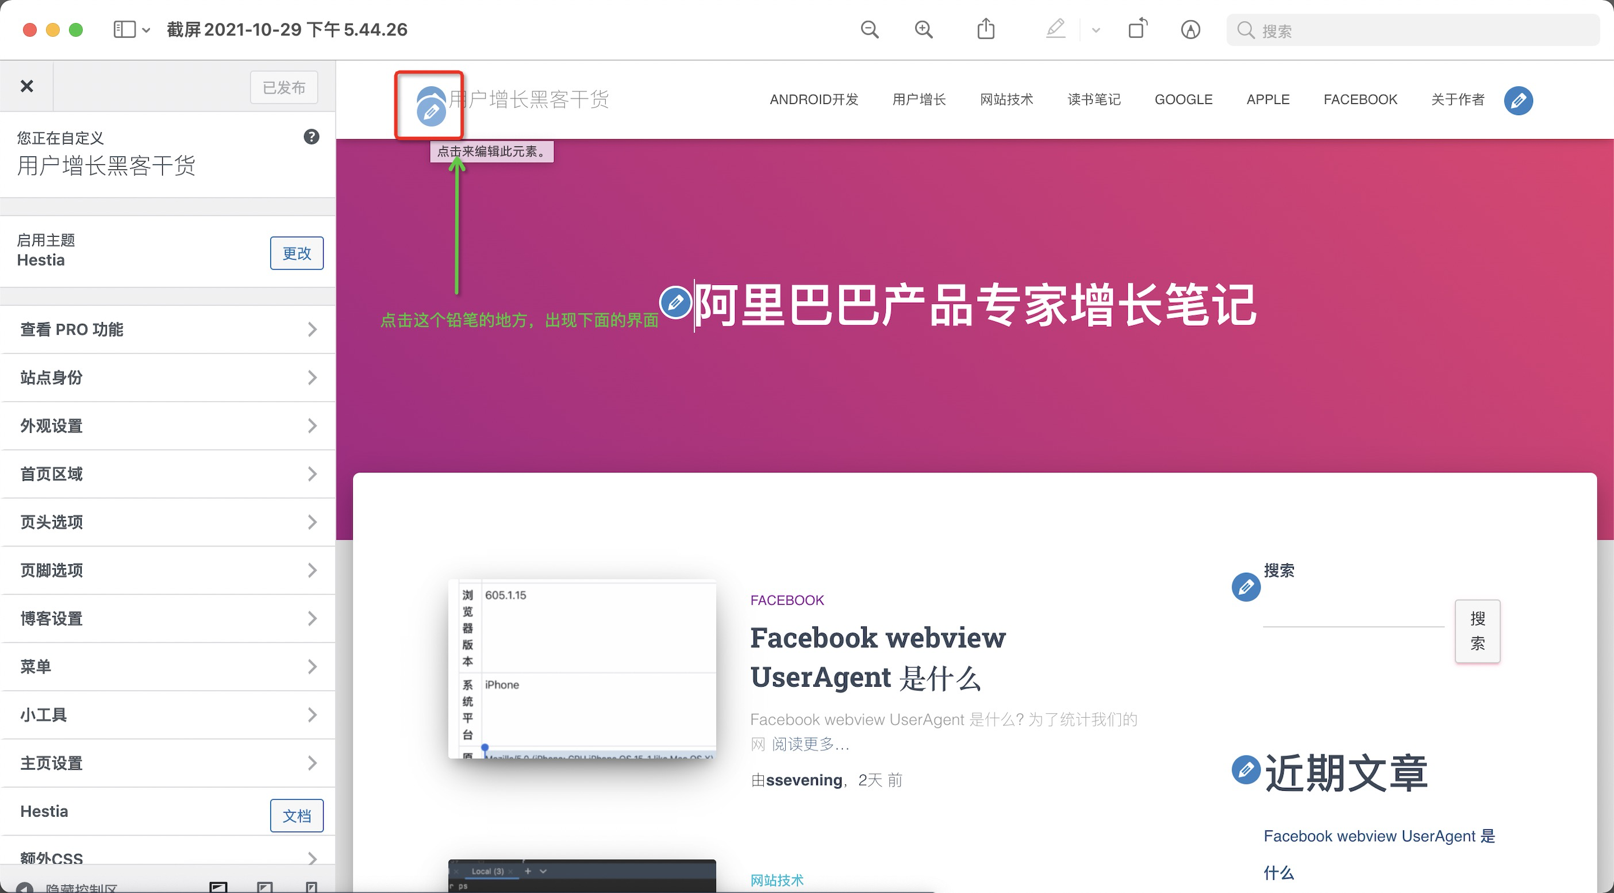1614x893 pixels.
Task: Open the Share menu icon
Action: [x=986, y=29]
